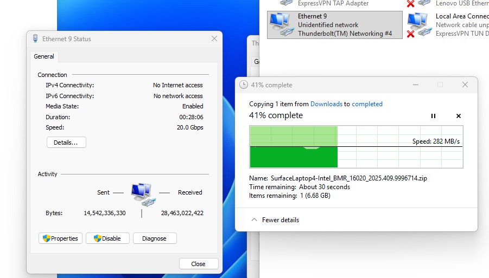
Task: Click the Ethernet 9 Status title icon
Action: coord(35,39)
